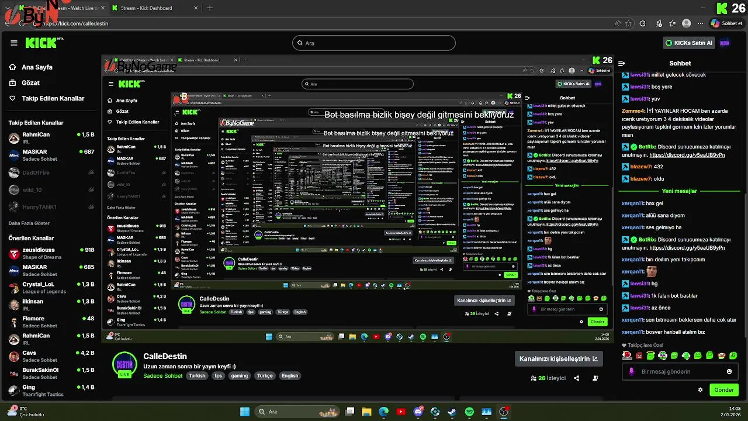Click the user icon right of share

tap(595, 378)
